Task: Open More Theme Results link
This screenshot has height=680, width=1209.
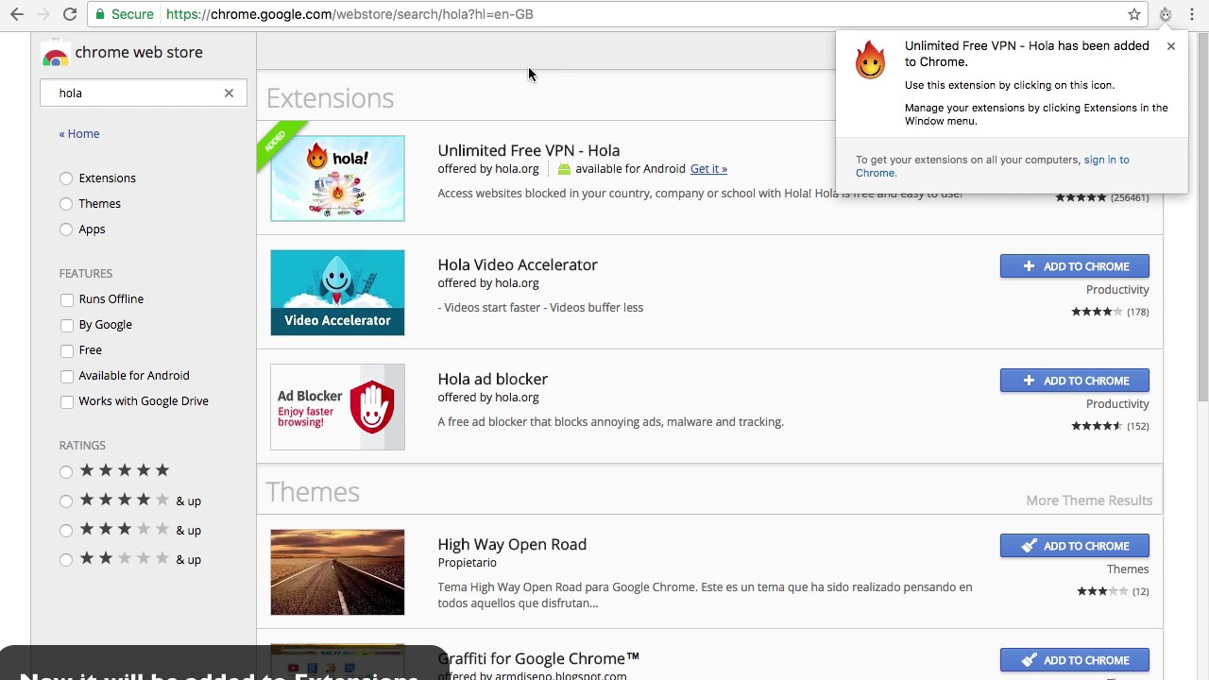Action: [1089, 501]
